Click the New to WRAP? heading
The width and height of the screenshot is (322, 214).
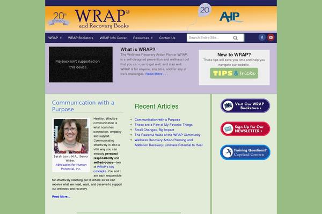tap(234, 55)
